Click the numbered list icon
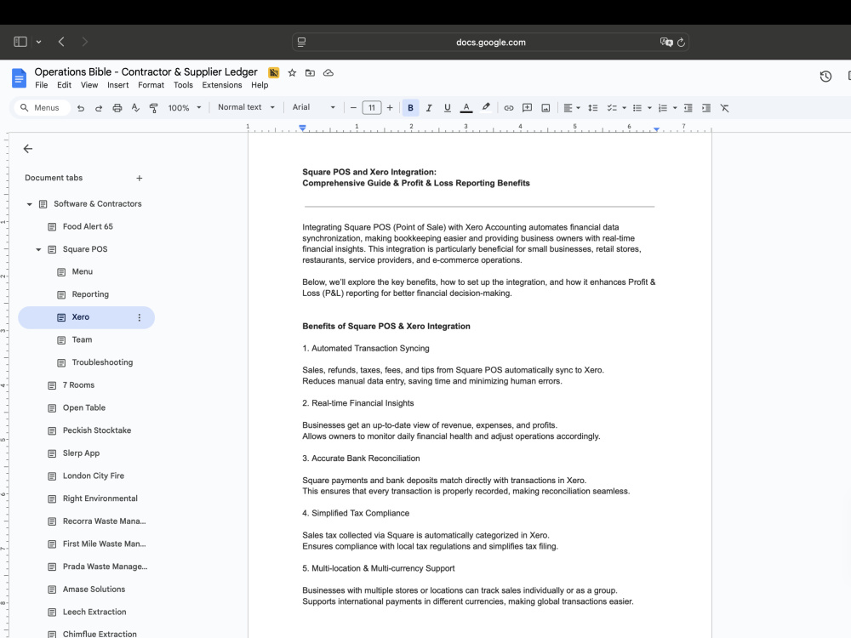Image resolution: width=851 pixels, height=638 pixels. coord(663,108)
